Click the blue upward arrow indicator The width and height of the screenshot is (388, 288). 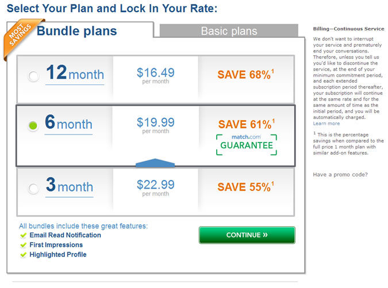pyautogui.click(x=155, y=163)
